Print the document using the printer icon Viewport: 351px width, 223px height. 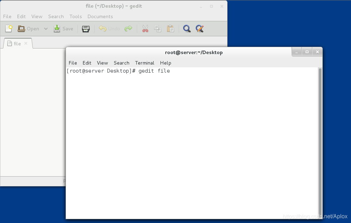pos(86,29)
